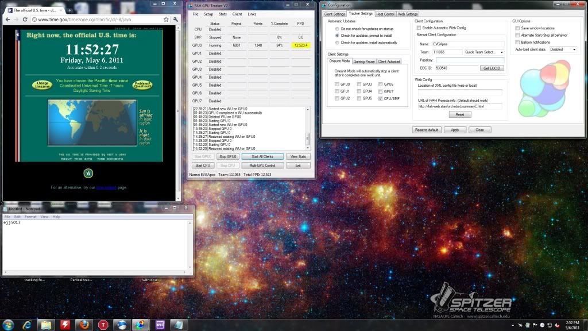Open Chrome's wrench settings menu
588x331 pixels.
coord(175,19)
